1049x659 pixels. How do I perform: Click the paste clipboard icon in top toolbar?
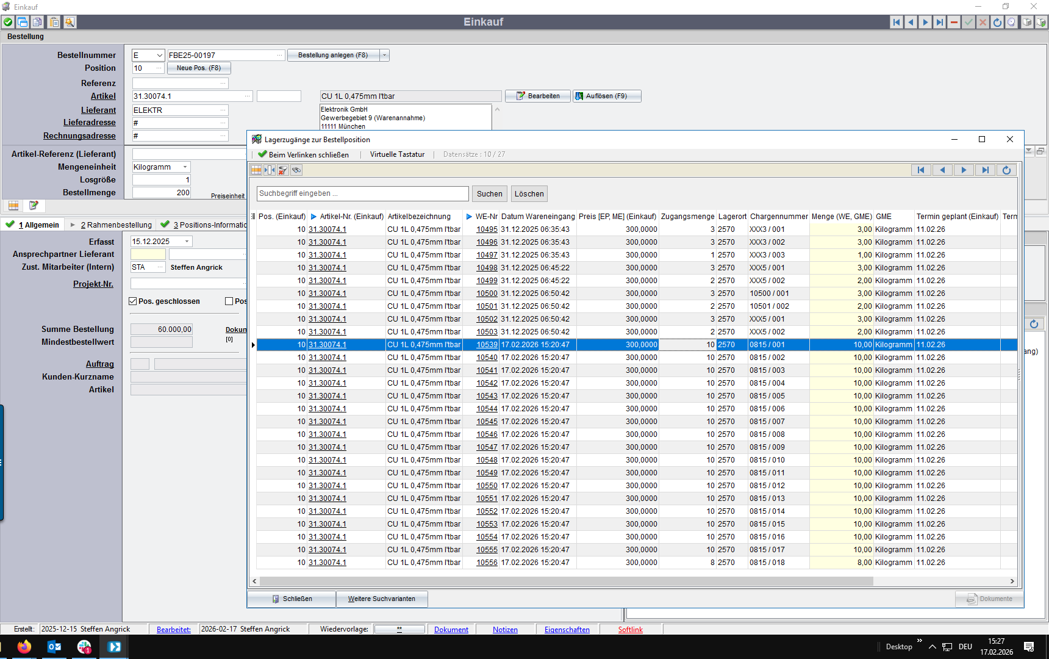point(54,22)
